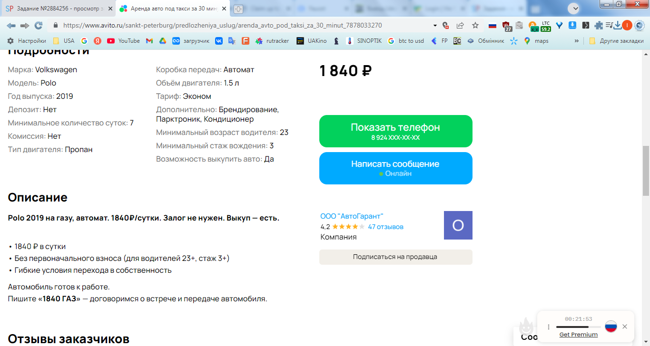Open the FP bookmark
The image size is (650, 346).
(439, 41)
